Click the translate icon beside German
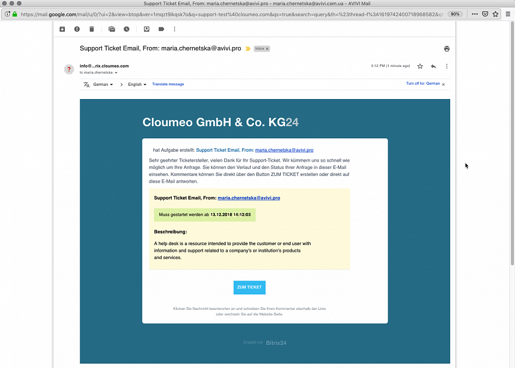 pyautogui.click(x=86, y=85)
